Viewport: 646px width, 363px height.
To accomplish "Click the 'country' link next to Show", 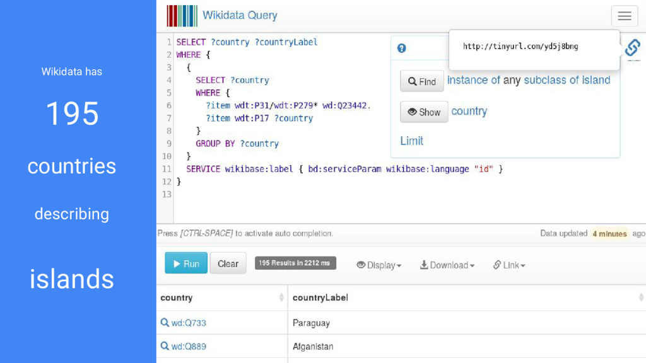I will 469,111.
